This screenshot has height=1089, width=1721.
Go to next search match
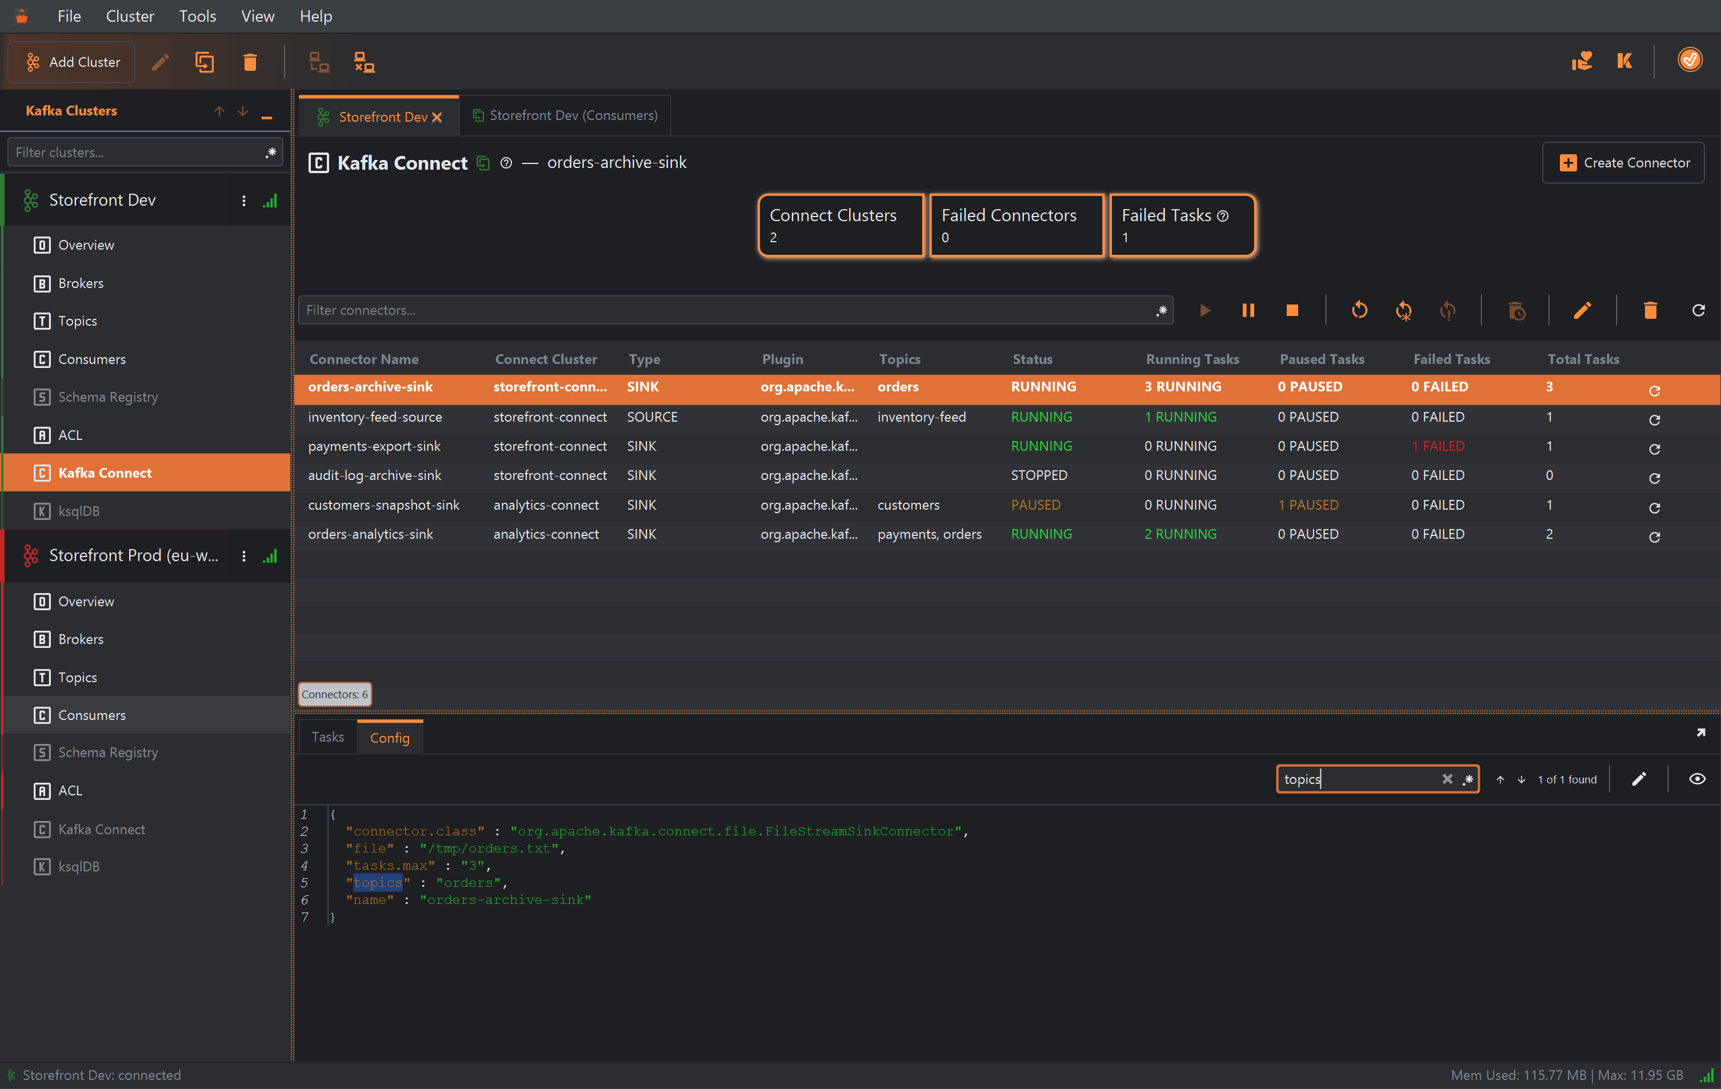(1522, 779)
